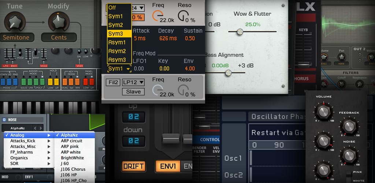This screenshot has width=375, height=183.
Task: Click the Wow & Flutter slider handle
Action: [x=240, y=32]
